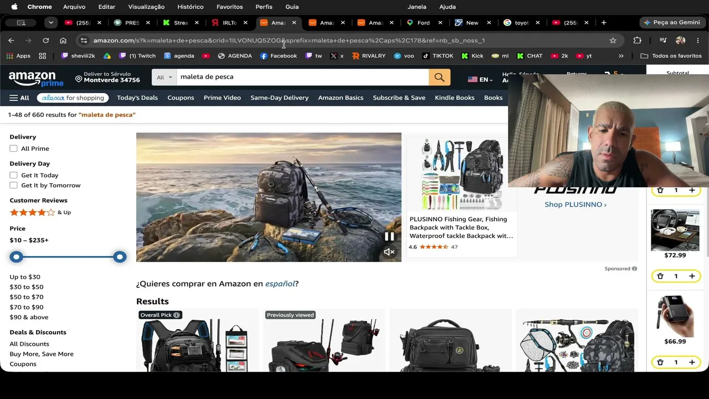This screenshot has width=709, height=399.
Task: Submit the Amazon search with magnifier button
Action: click(x=439, y=78)
